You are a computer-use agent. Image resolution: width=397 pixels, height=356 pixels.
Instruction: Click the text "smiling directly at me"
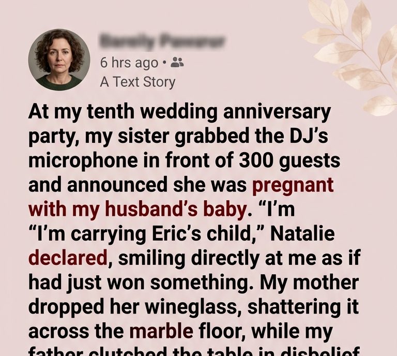click(215, 258)
